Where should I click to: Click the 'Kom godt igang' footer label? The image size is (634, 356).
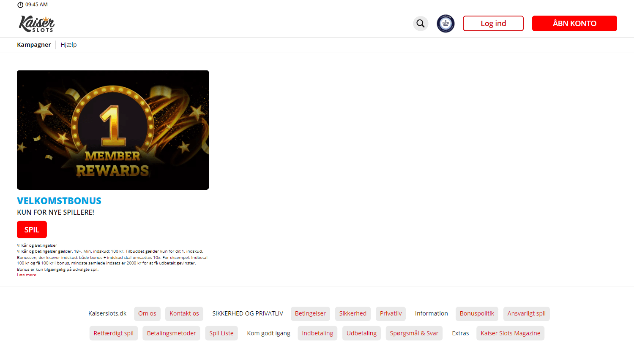click(x=269, y=333)
